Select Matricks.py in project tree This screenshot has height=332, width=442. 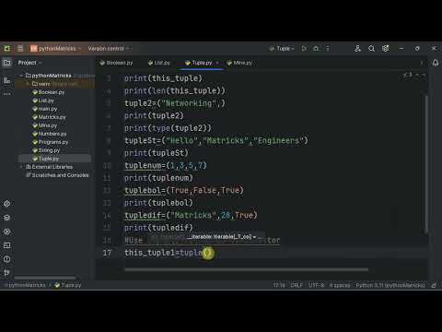49,117
